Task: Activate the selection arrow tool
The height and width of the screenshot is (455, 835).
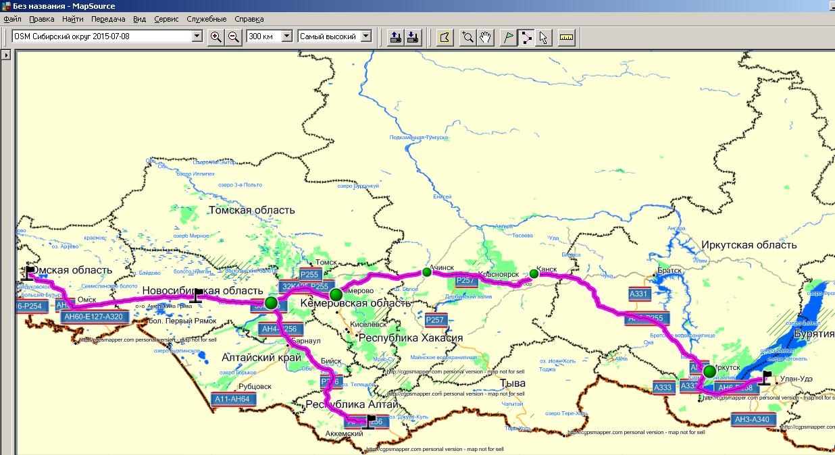Action: [x=543, y=36]
